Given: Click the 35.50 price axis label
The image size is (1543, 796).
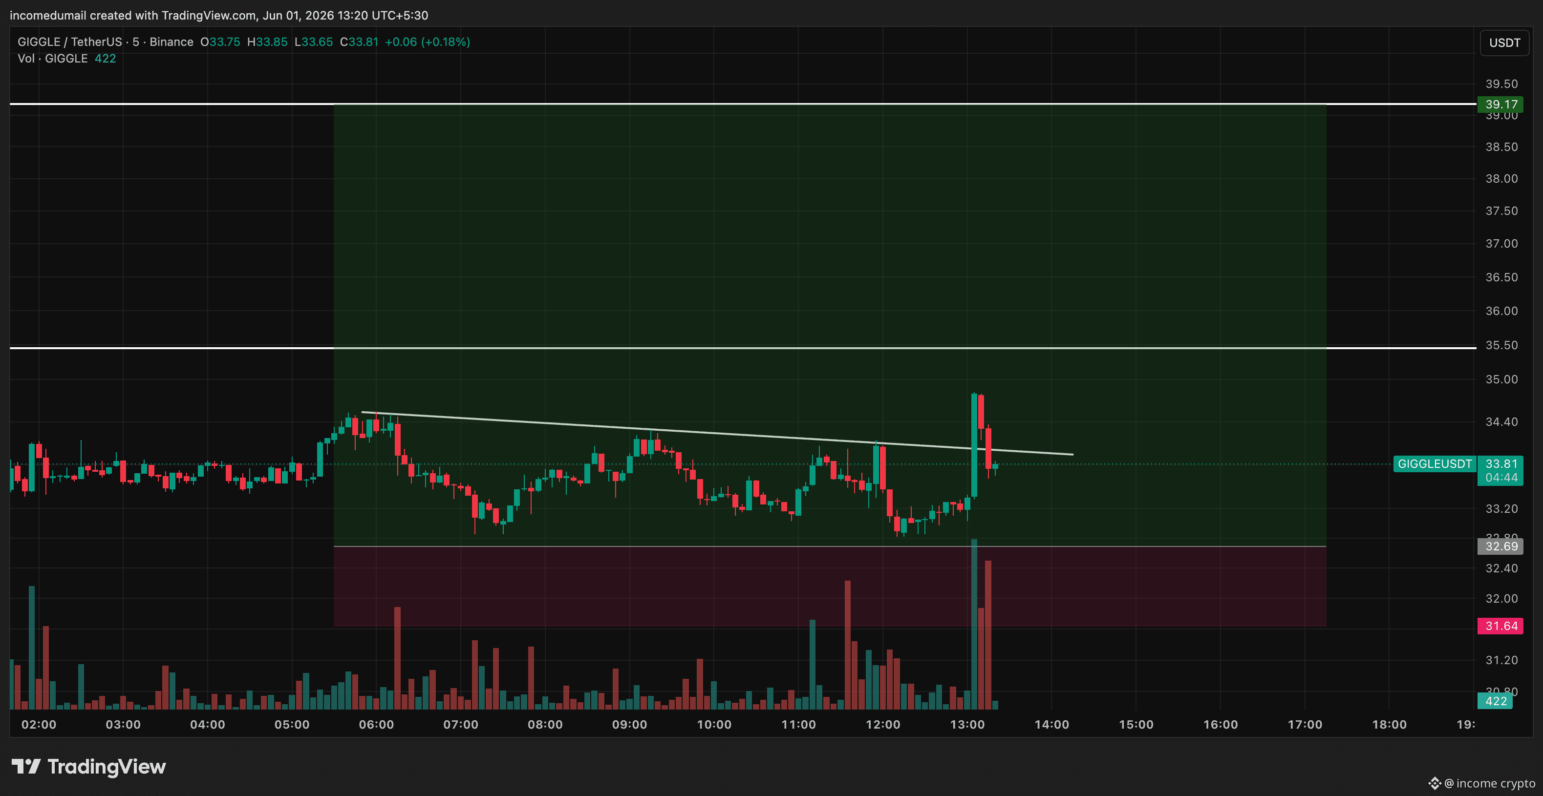Looking at the screenshot, I should pos(1501,345).
